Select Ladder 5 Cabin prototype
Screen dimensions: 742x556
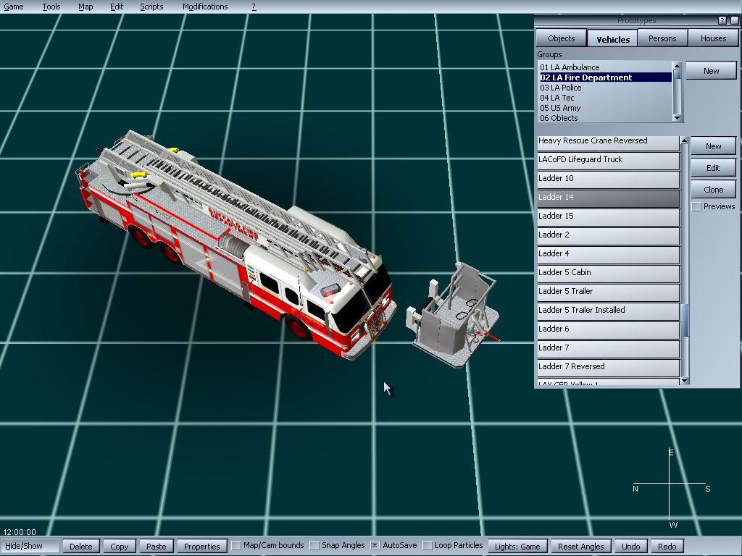pos(608,273)
